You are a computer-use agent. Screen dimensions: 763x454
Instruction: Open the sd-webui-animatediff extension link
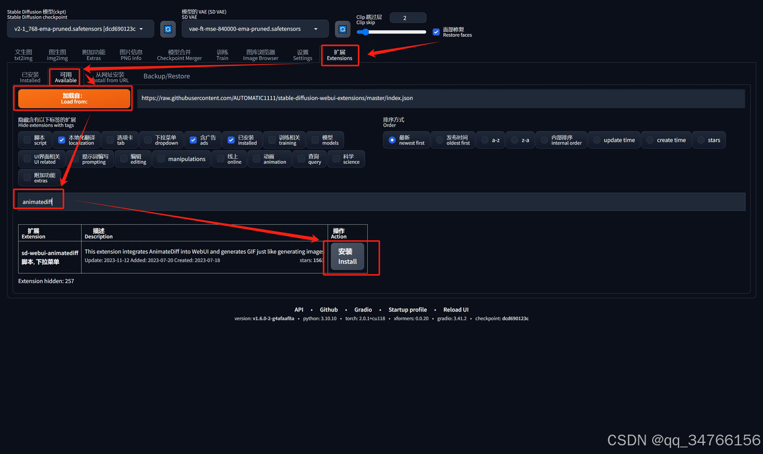50,253
